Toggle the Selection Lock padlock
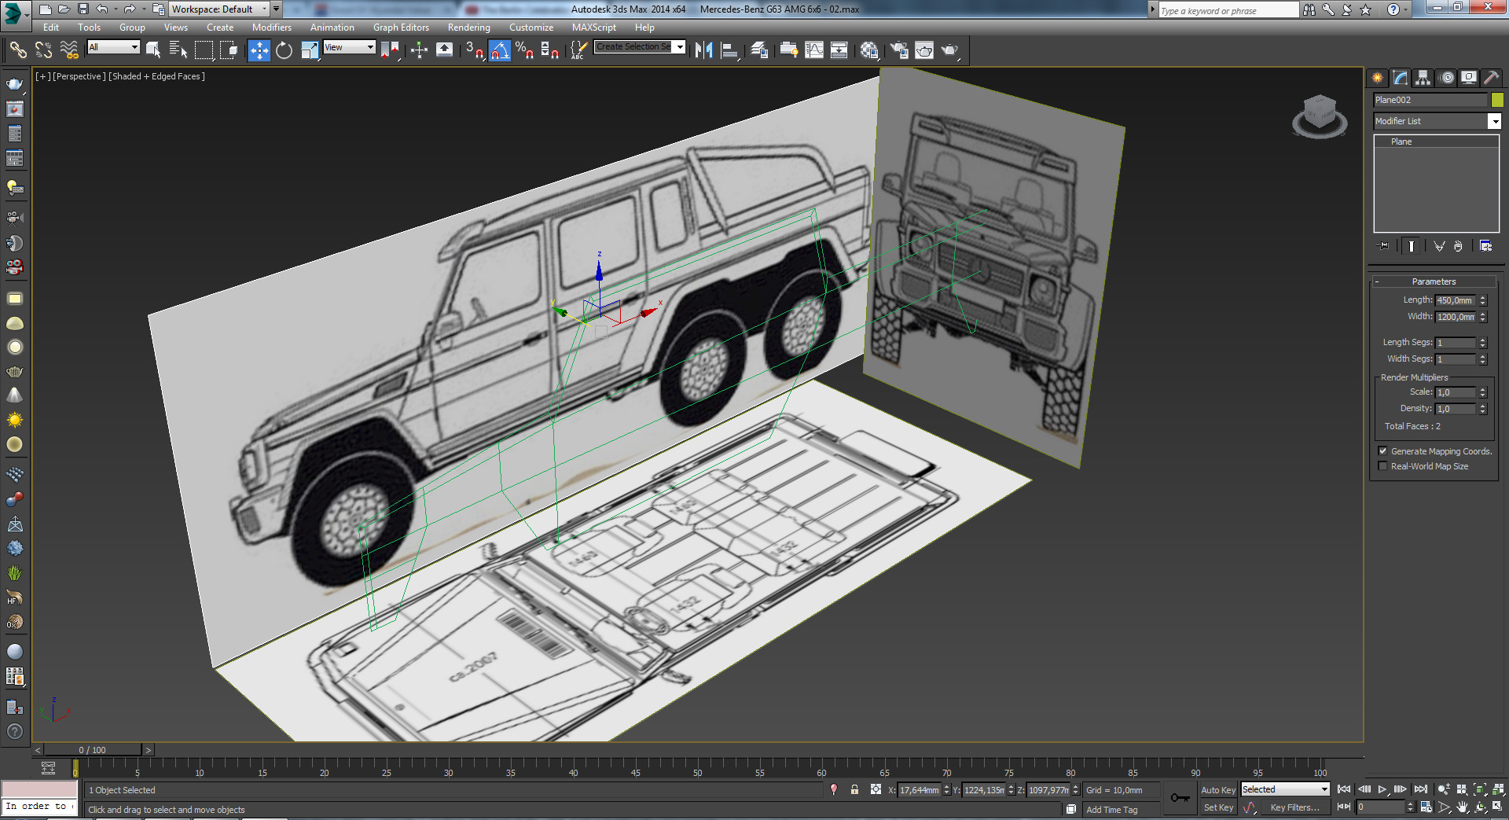Screen dimensions: 1509x820 (x=854, y=789)
